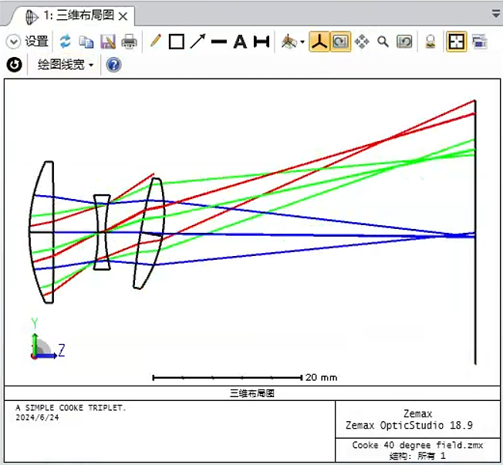503x465 pixels.
Task: Select the arrow drawing tool
Action: pyautogui.click(x=197, y=42)
